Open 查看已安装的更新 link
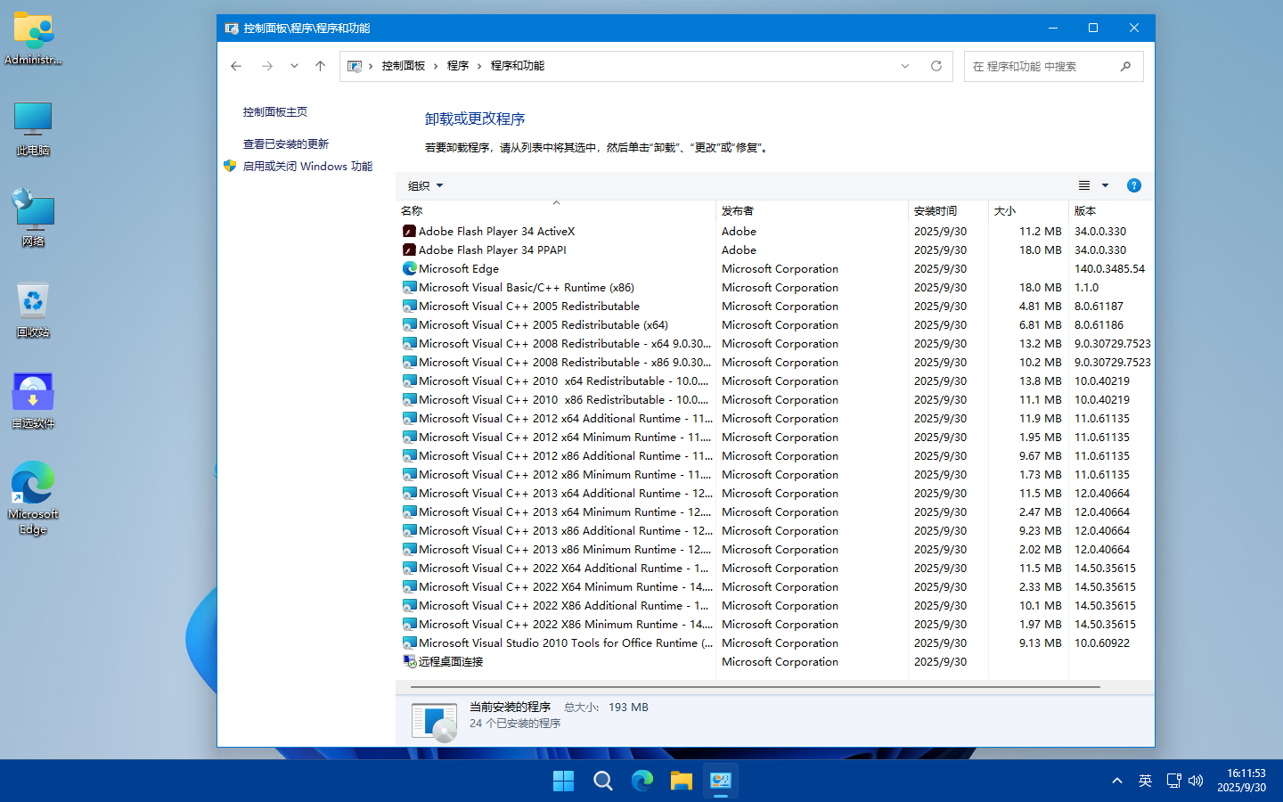The image size is (1283, 802). point(286,144)
